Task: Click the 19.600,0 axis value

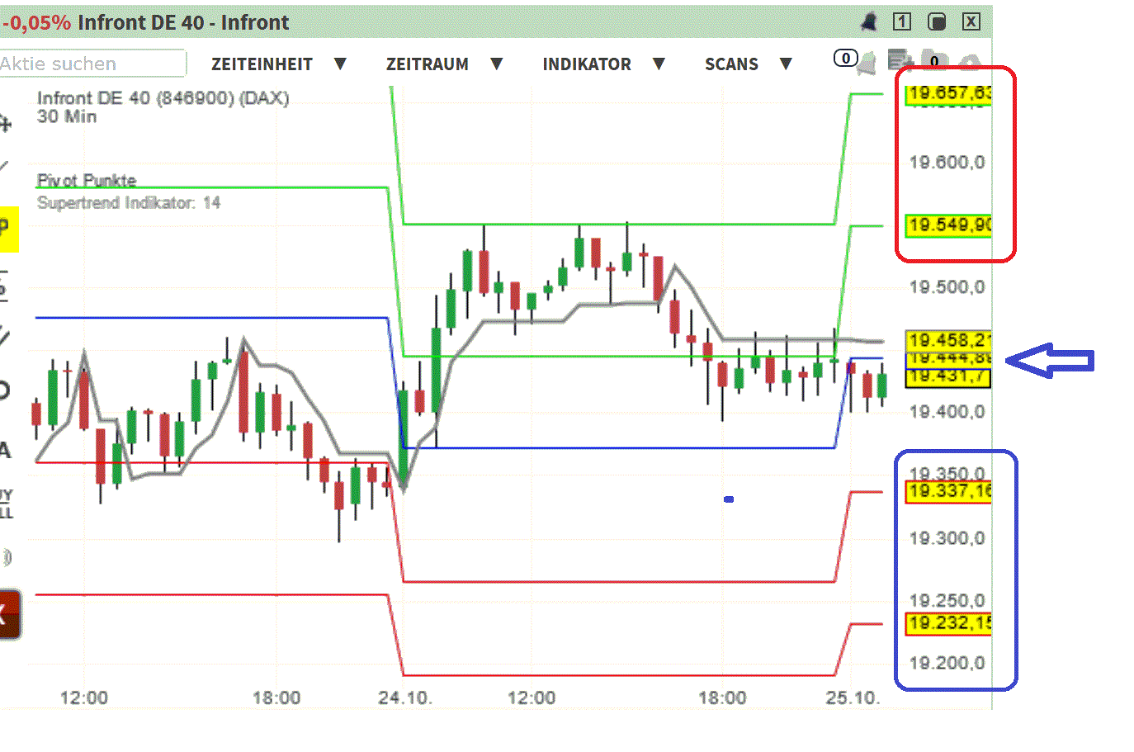Action: [947, 162]
